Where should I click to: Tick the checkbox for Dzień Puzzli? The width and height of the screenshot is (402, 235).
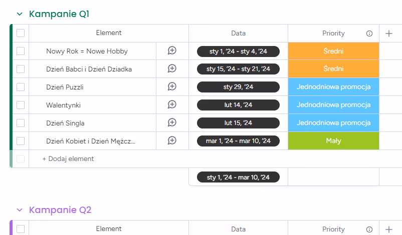coord(21,87)
